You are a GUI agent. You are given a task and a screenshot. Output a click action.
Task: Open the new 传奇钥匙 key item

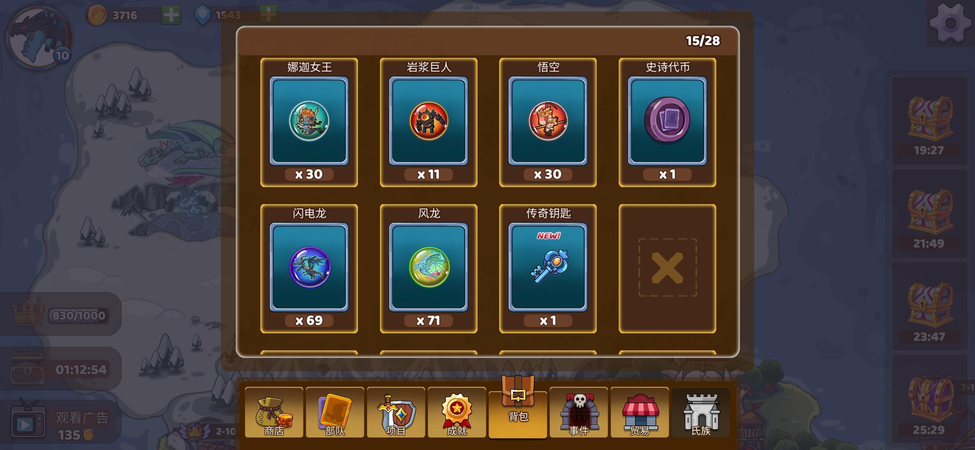[x=547, y=268]
